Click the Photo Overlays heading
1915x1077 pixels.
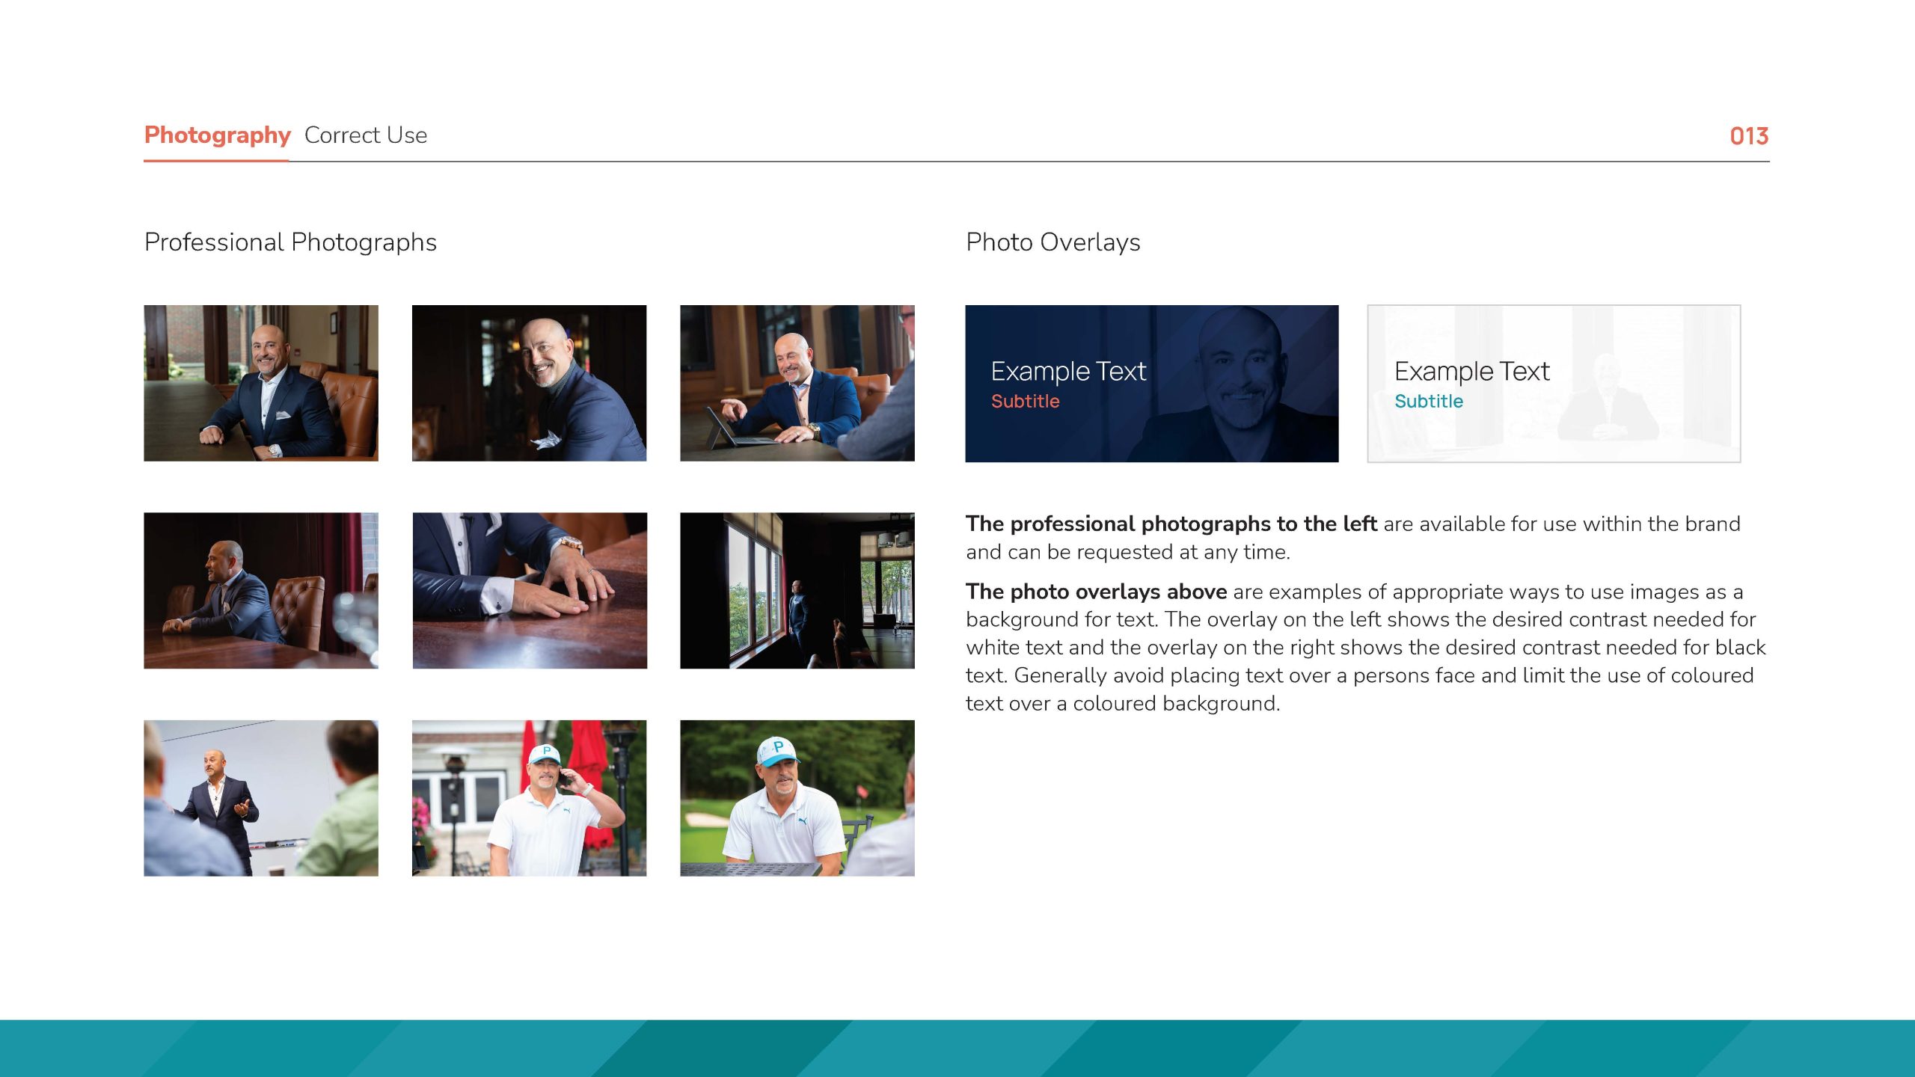(x=1053, y=242)
